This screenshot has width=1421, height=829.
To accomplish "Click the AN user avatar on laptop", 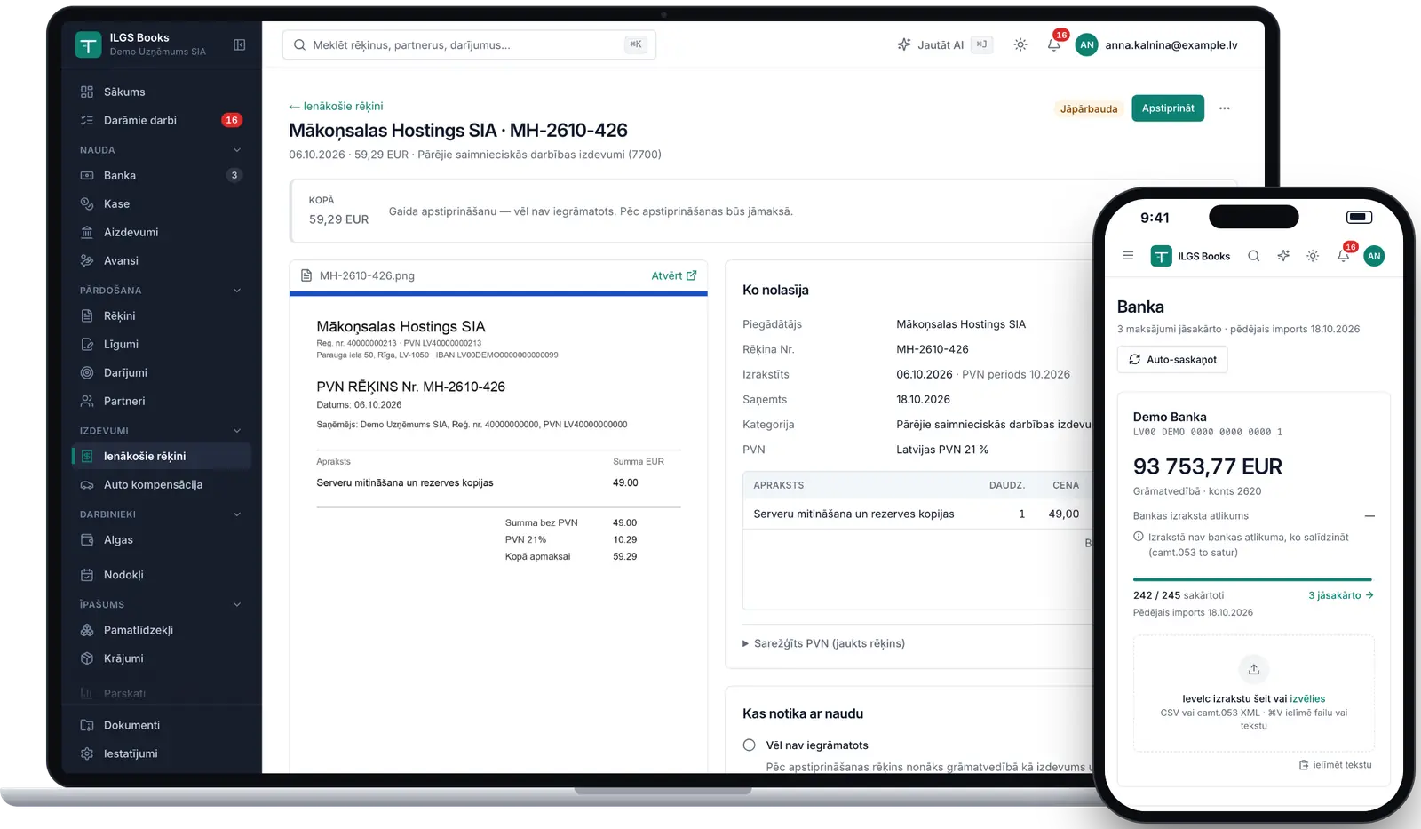I will pos(1087,44).
